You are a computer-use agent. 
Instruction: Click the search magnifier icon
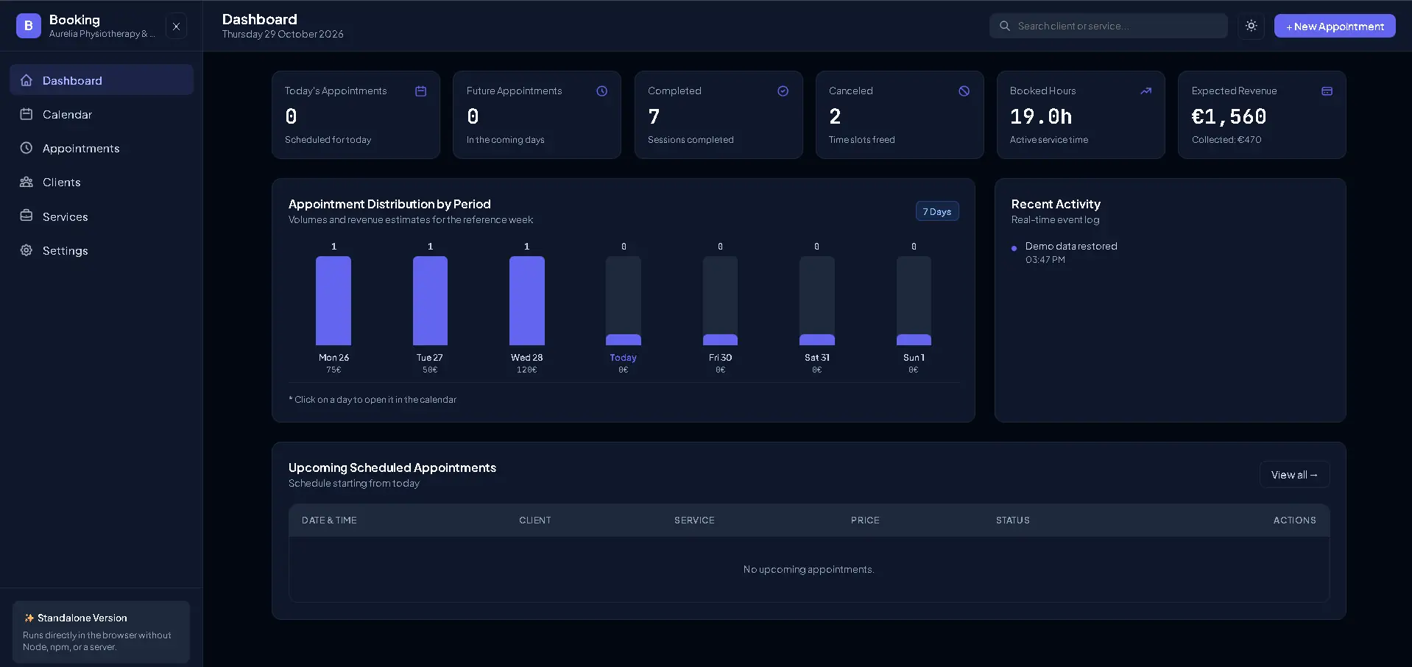point(1005,26)
